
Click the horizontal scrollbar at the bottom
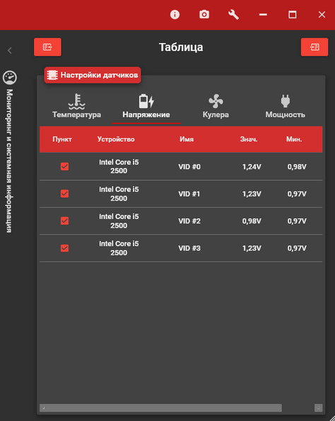tap(160, 408)
